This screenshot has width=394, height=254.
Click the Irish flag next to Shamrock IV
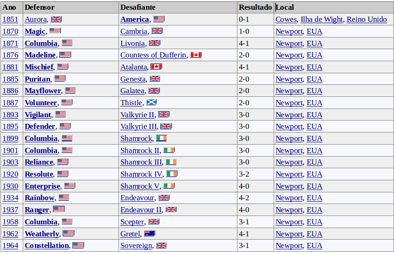point(172,174)
